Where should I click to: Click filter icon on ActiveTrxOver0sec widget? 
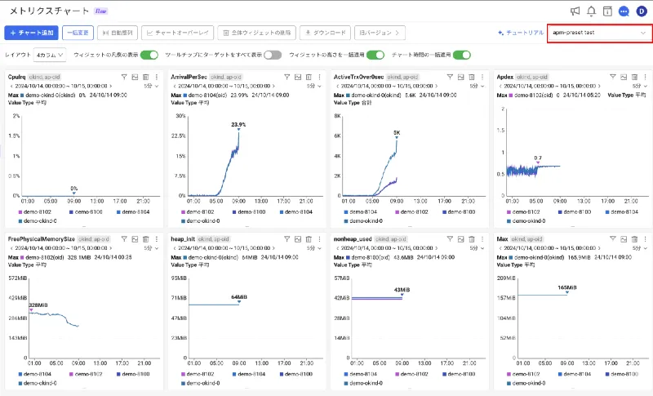pos(450,77)
